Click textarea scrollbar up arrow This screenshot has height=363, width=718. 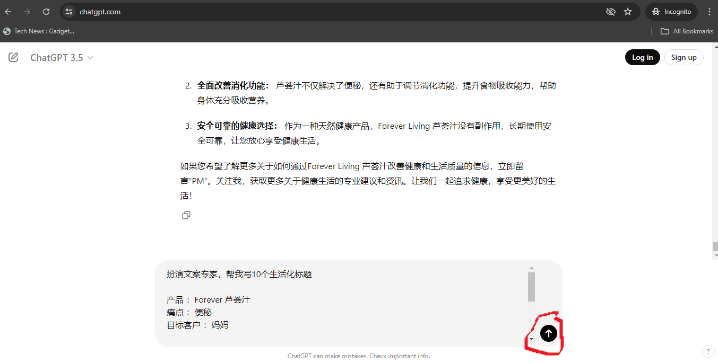(531, 268)
